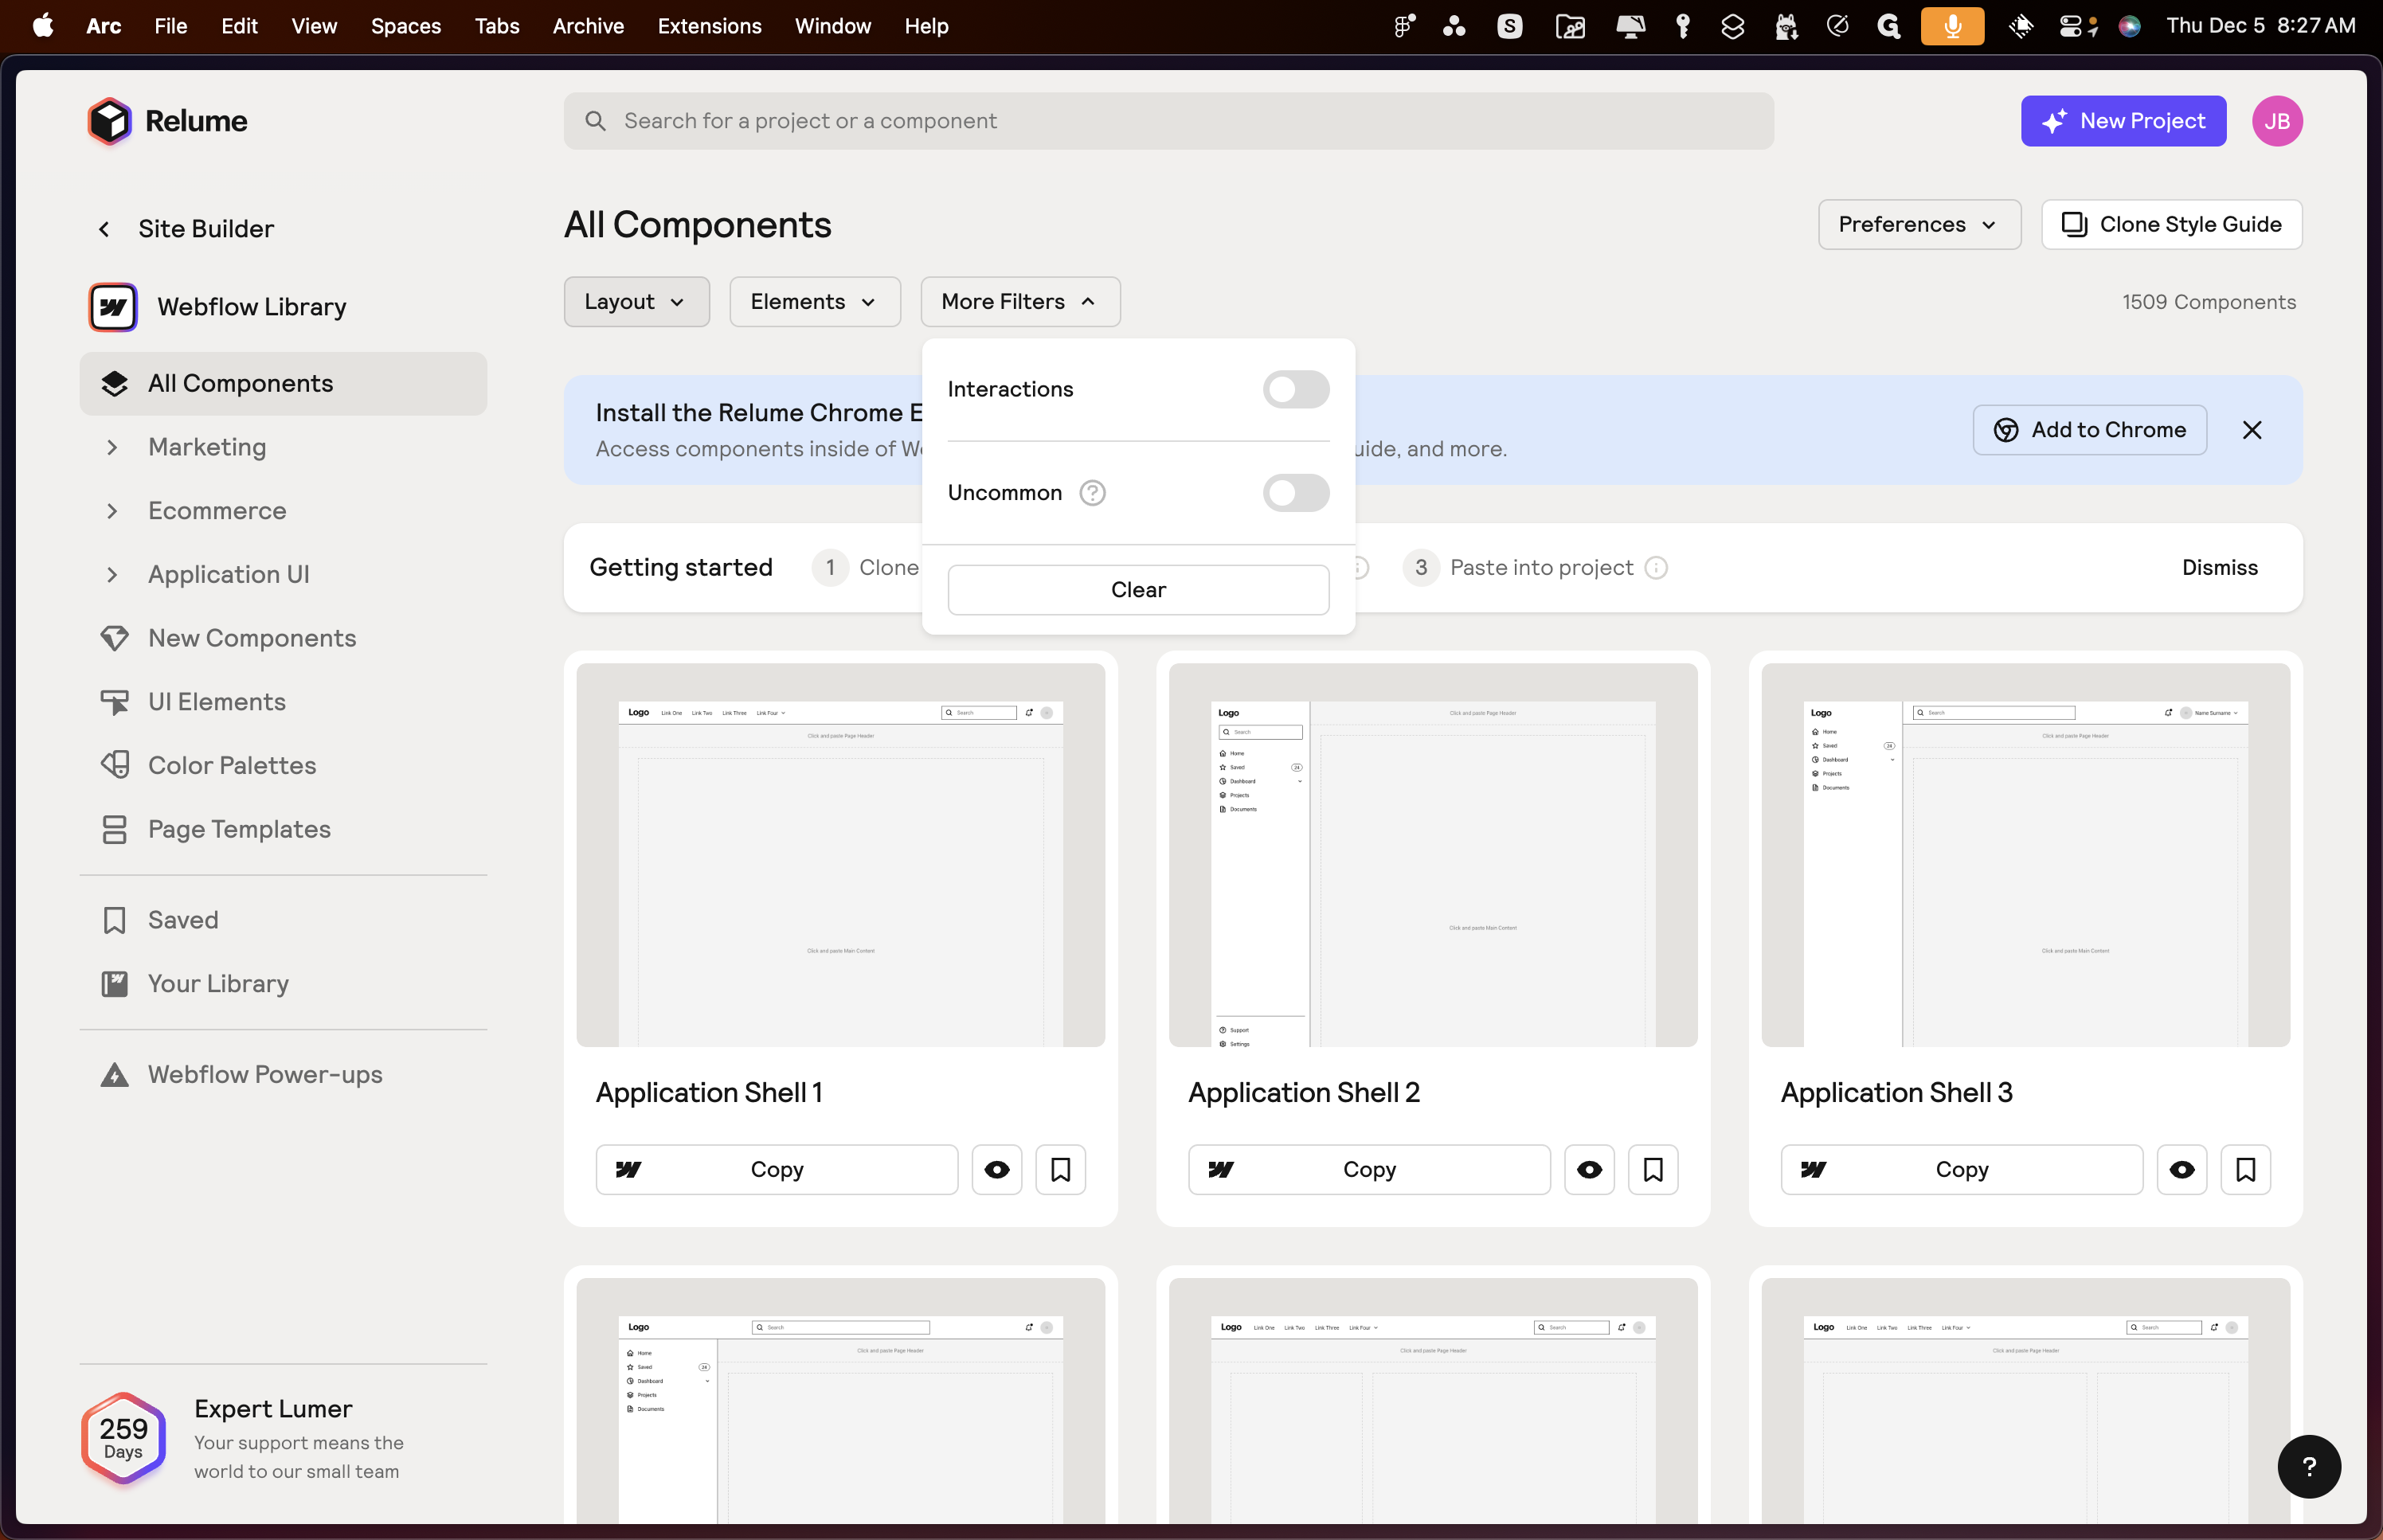Open Webflow Power-ups in sidebar
This screenshot has width=2383, height=1540.
coord(283,1074)
